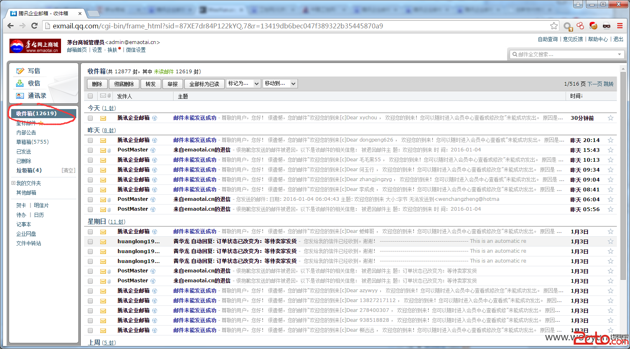Click the 转发 button
630x349 pixels.
coord(151,84)
